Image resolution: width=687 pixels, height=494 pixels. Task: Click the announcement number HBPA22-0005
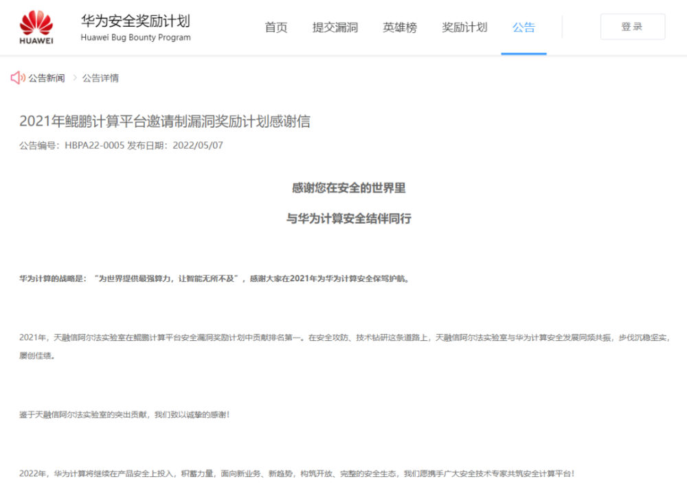94,145
